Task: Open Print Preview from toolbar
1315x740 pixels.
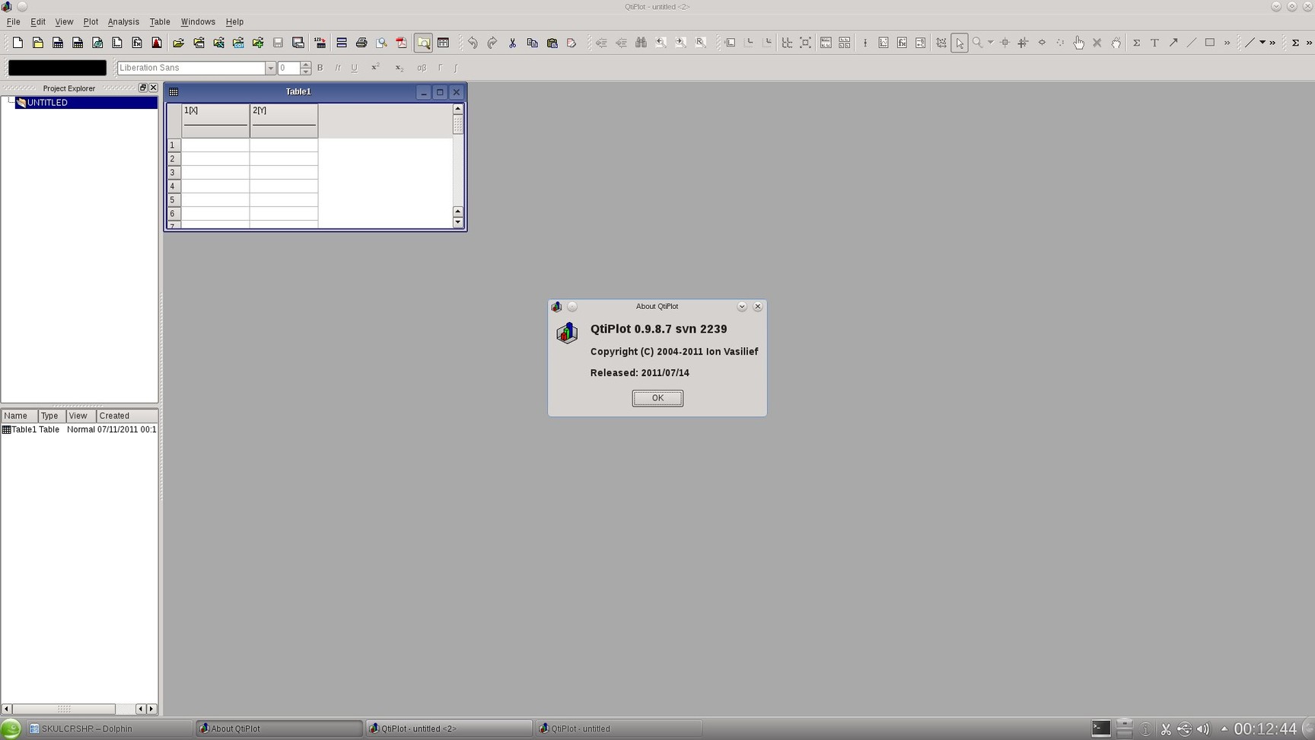Action: click(381, 43)
